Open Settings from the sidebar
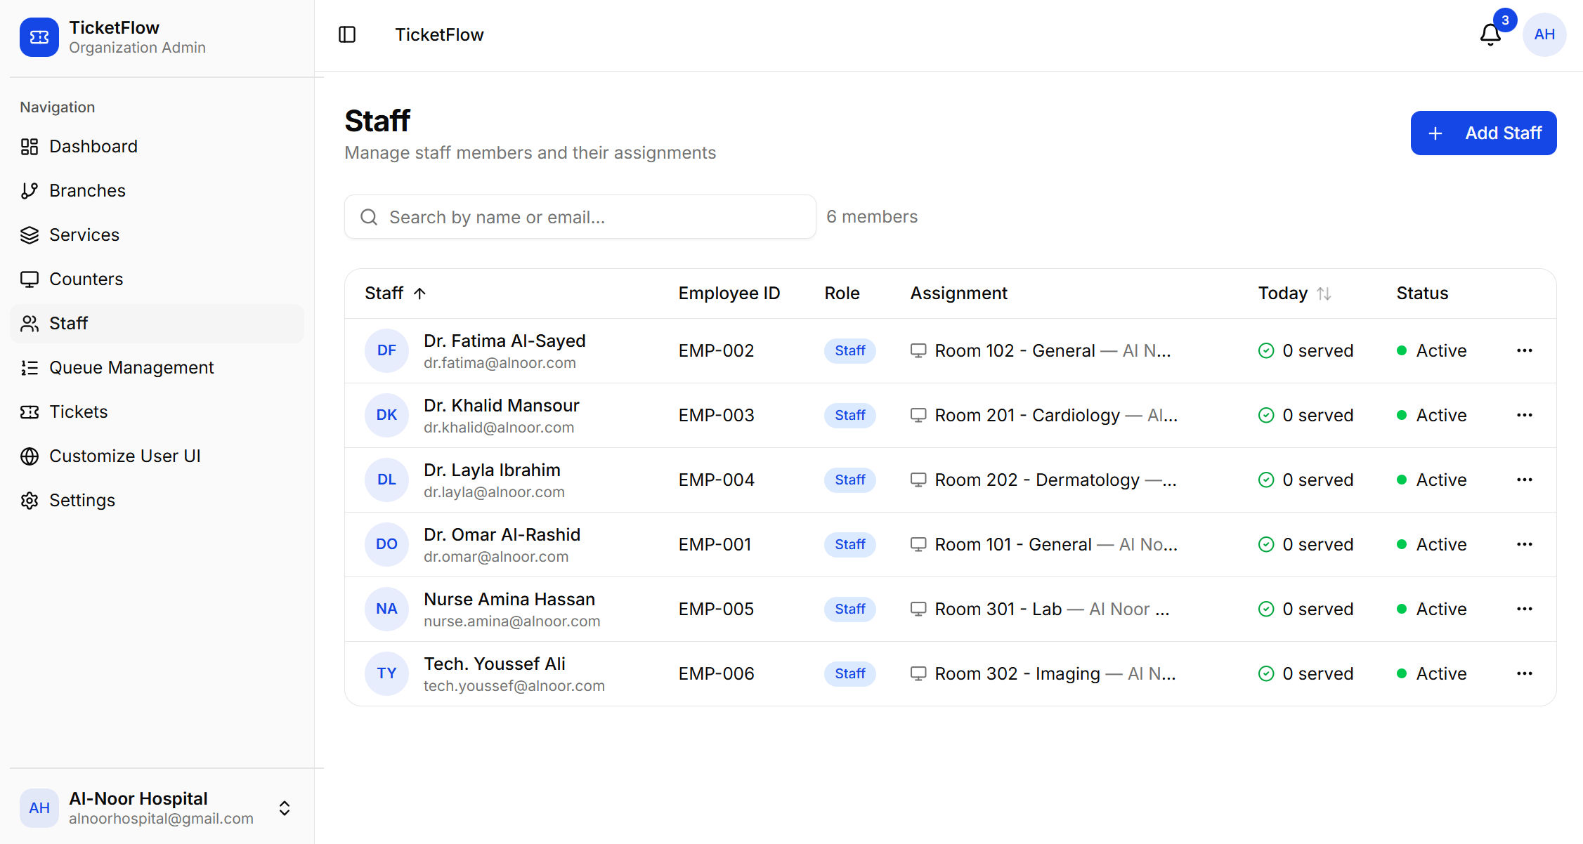The width and height of the screenshot is (1583, 844). click(x=82, y=500)
